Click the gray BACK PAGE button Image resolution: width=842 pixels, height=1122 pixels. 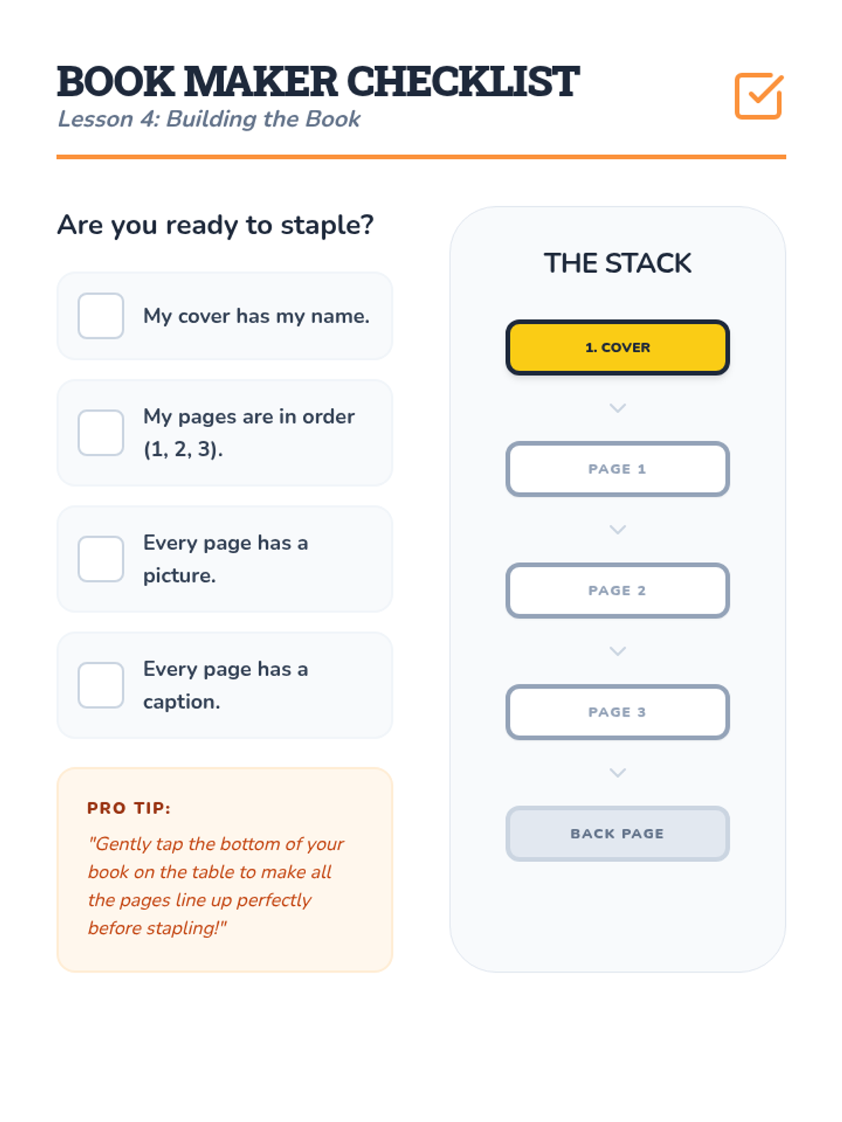coord(617,833)
